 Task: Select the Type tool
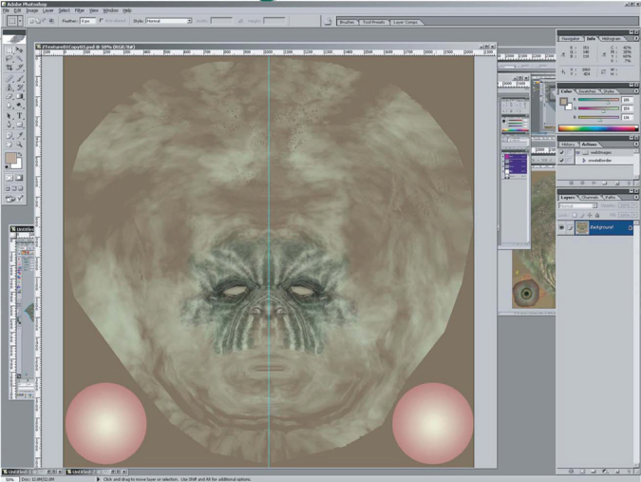coord(21,115)
